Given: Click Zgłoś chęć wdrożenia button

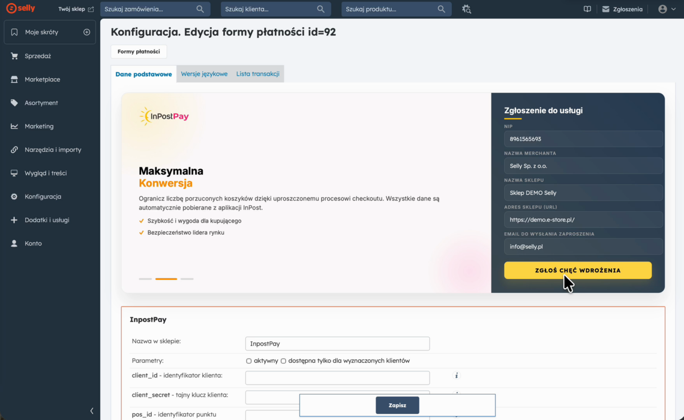Looking at the screenshot, I should coord(578,270).
